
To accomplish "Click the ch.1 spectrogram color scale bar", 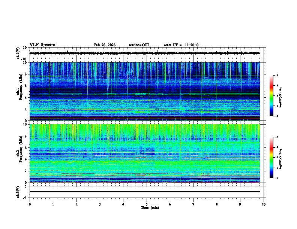I will pyautogui.click(x=271, y=96).
